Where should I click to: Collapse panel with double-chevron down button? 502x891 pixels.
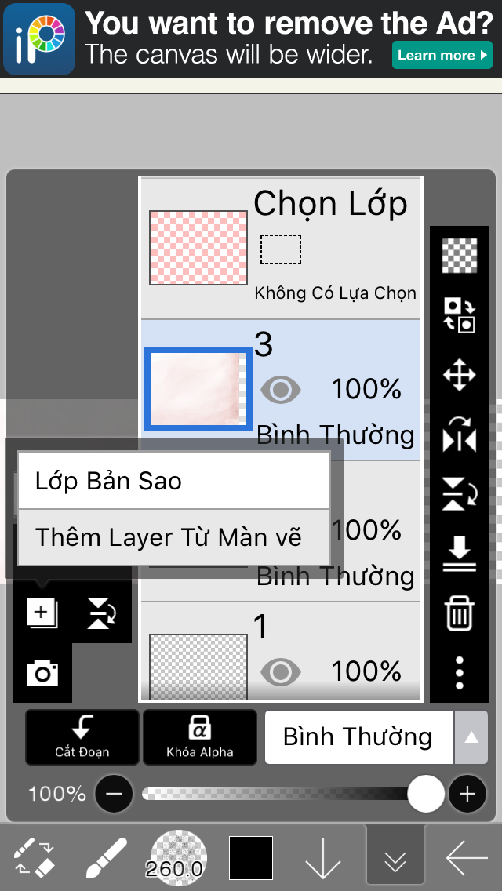click(395, 858)
